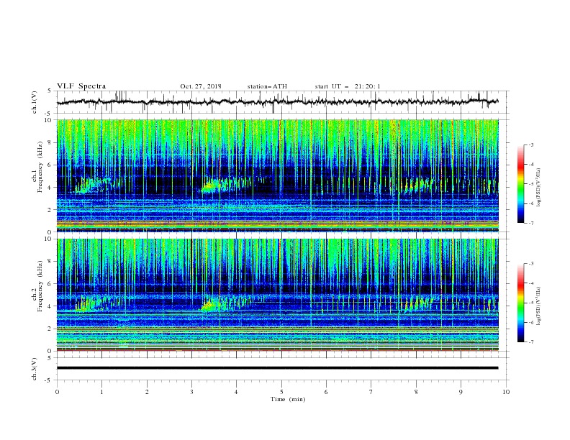Click the ch.1 voltage waveform trace

coord(277,101)
